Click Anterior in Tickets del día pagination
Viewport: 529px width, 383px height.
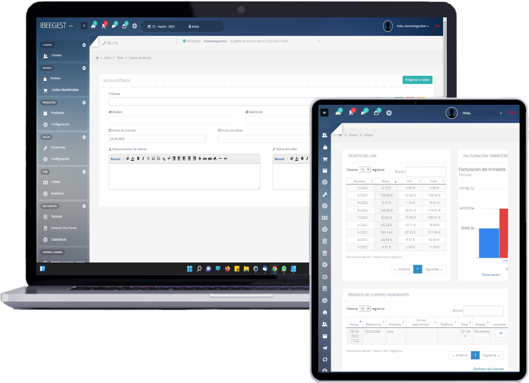point(402,269)
